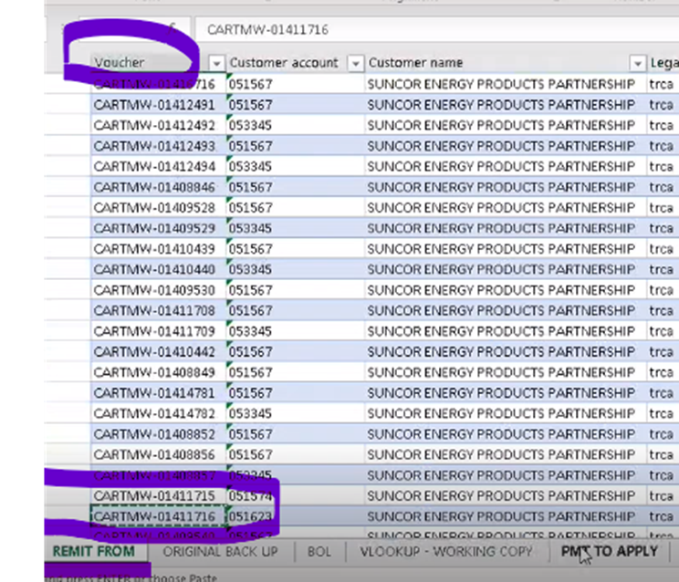Open the Customer account filter dropdown

coord(355,64)
